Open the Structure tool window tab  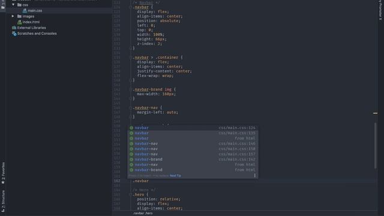click(x=3, y=201)
